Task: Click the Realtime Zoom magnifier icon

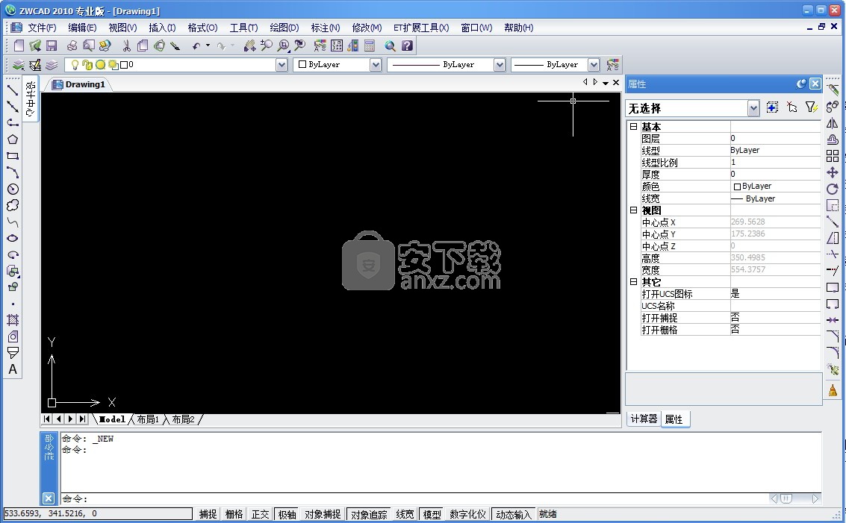Action: click(266, 46)
